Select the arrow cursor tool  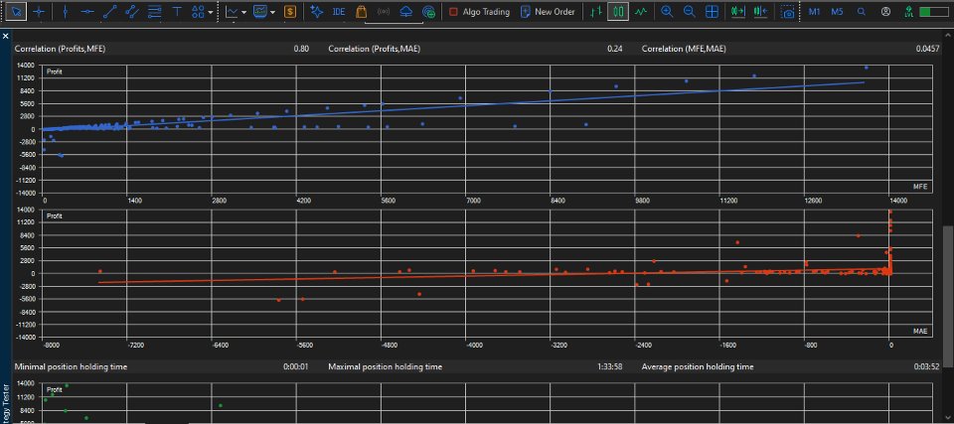(17, 12)
